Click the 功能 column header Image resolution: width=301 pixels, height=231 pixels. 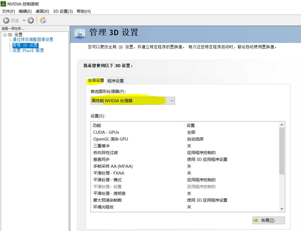pyautogui.click(x=138, y=126)
